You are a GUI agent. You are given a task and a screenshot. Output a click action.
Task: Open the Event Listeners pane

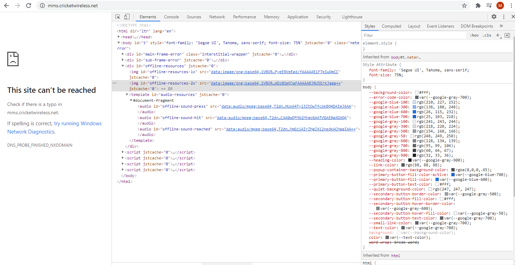coord(441,26)
